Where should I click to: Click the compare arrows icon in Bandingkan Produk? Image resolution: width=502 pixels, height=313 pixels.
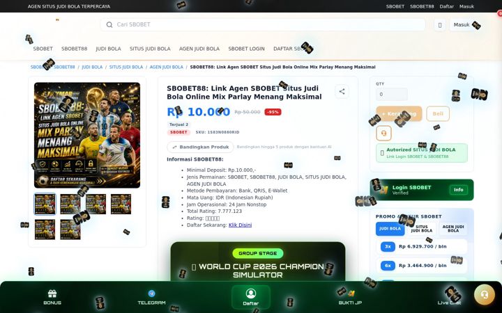tap(174, 147)
